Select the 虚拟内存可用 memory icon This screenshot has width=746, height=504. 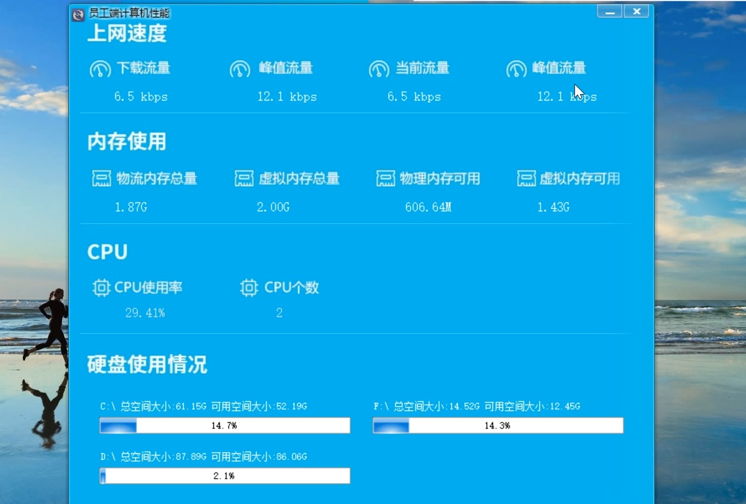[x=526, y=178]
